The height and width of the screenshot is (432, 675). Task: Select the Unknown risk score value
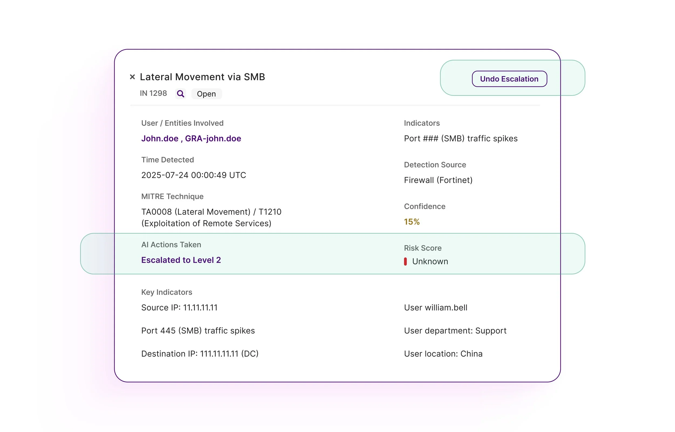point(430,261)
